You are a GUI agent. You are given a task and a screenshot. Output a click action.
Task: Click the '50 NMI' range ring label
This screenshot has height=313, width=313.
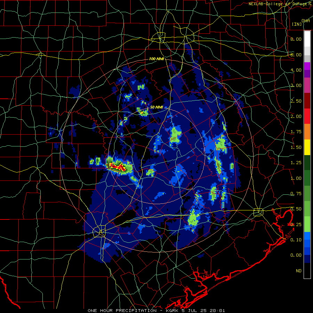coord(157,107)
